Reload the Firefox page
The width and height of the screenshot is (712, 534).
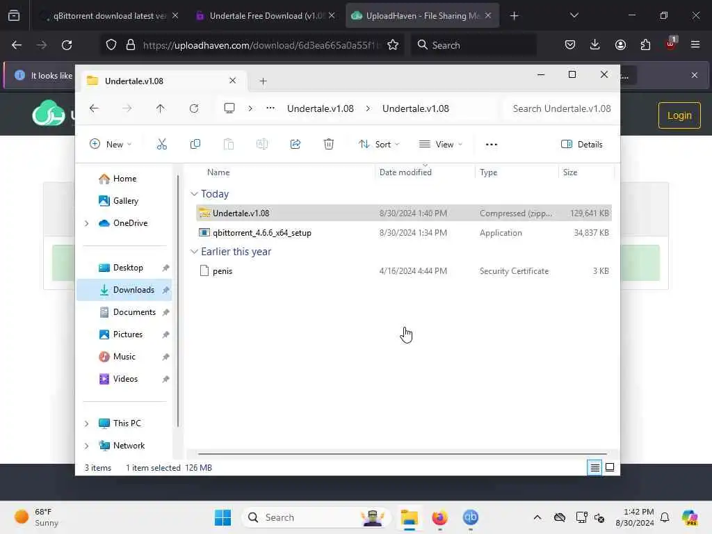click(67, 45)
